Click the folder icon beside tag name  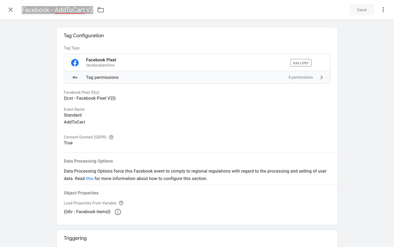pyautogui.click(x=101, y=10)
